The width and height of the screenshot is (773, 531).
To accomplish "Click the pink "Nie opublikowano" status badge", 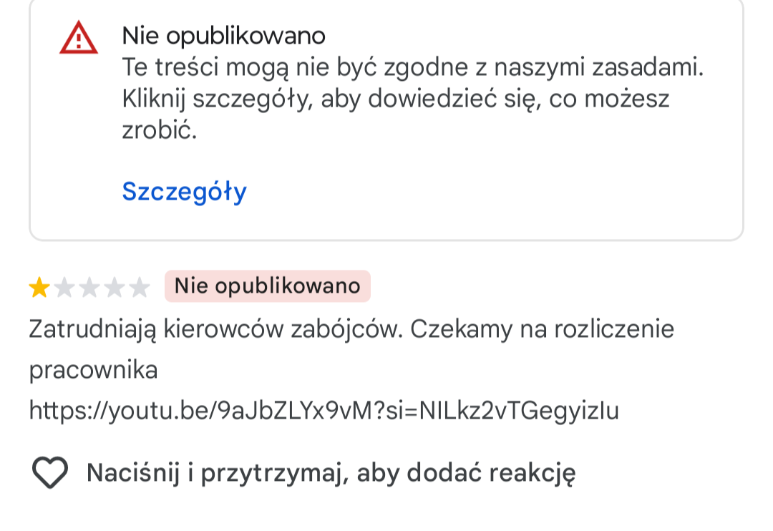I will (267, 286).
